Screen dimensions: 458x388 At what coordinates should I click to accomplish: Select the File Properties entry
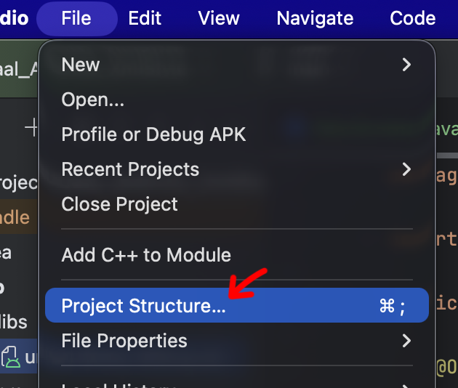124,341
